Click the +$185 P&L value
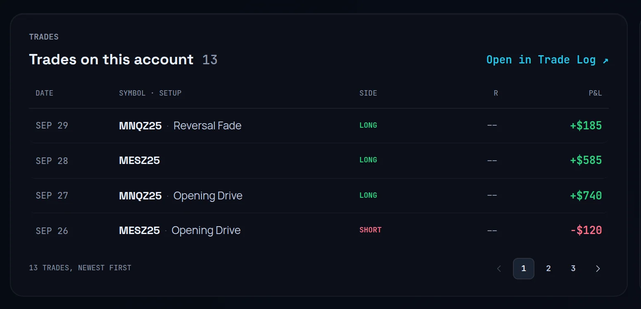The height and width of the screenshot is (309, 641). [x=586, y=126]
